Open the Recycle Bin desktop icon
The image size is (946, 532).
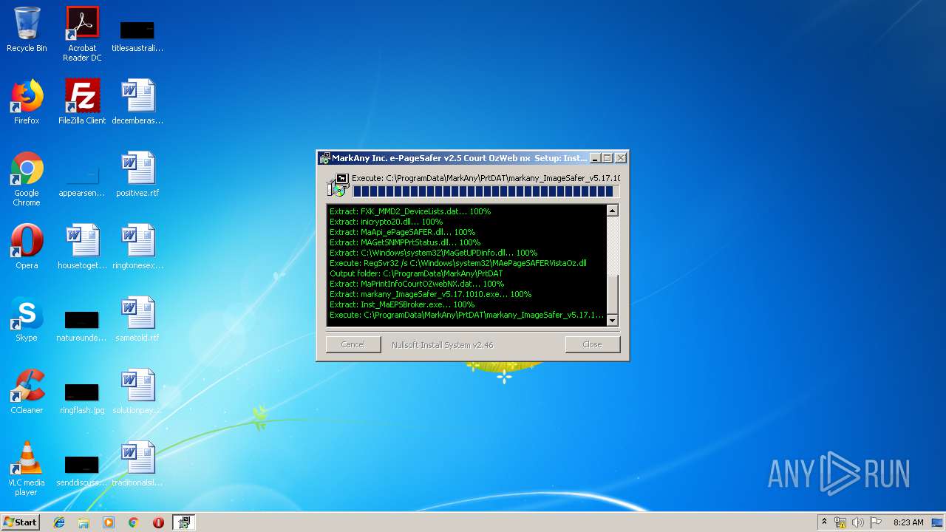[x=27, y=30]
